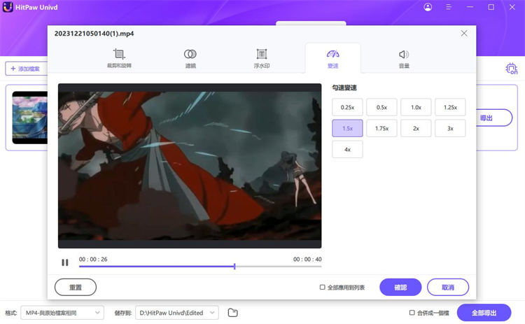Select the Speed tab
The width and height of the screenshot is (525, 324).
tap(332, 58)
